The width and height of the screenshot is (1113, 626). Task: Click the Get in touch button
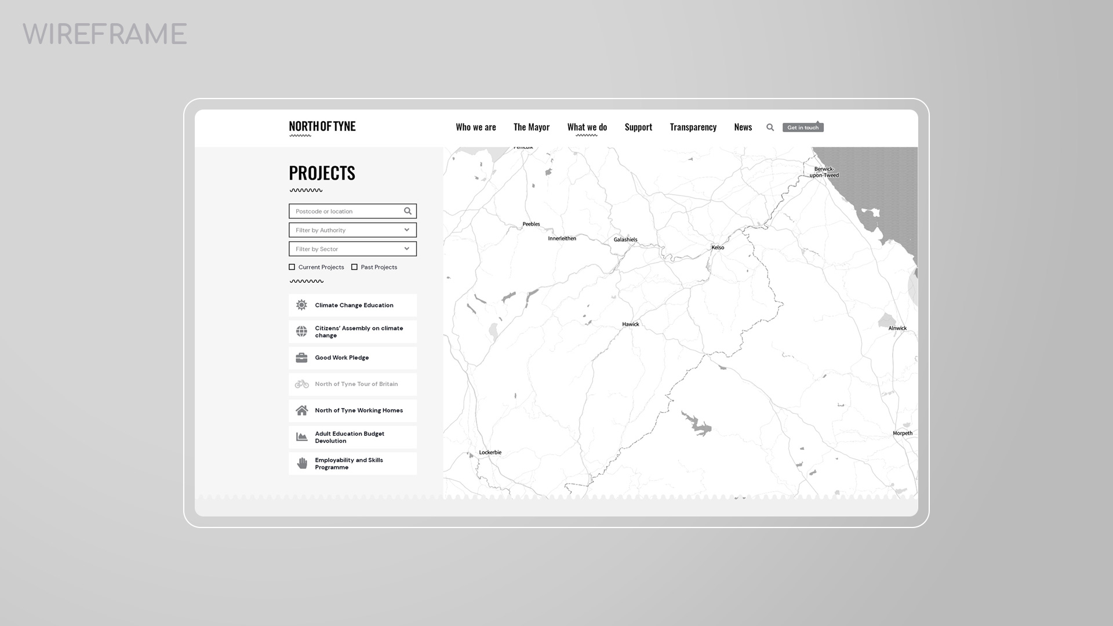tap(803, 128)
